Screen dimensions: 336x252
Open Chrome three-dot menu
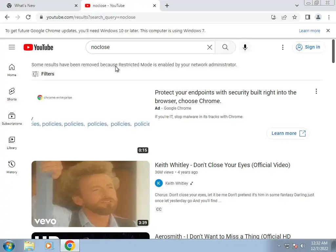[329, 17]
